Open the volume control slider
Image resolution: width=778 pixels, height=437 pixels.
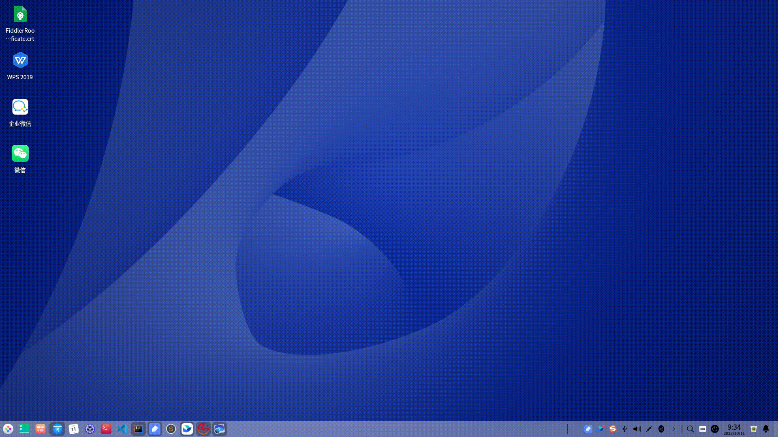point(637,429)
